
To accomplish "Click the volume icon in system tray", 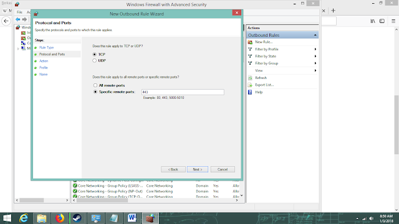I will (x=372, y=218).
